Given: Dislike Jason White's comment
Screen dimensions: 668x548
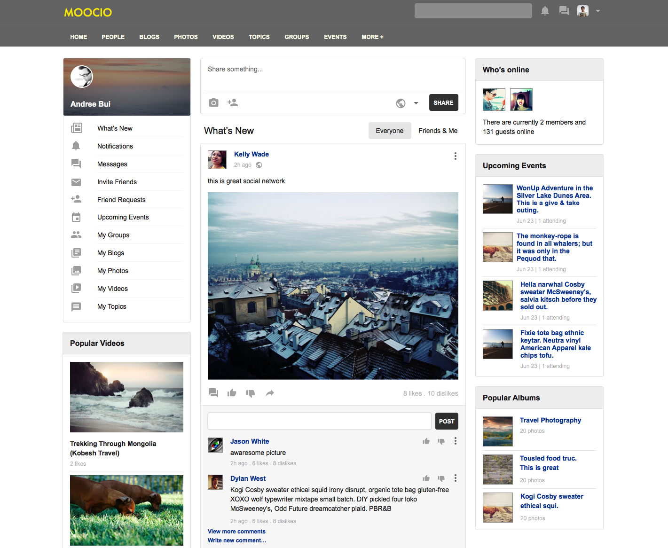Looking at the screenshot, I should coord(441,441).
